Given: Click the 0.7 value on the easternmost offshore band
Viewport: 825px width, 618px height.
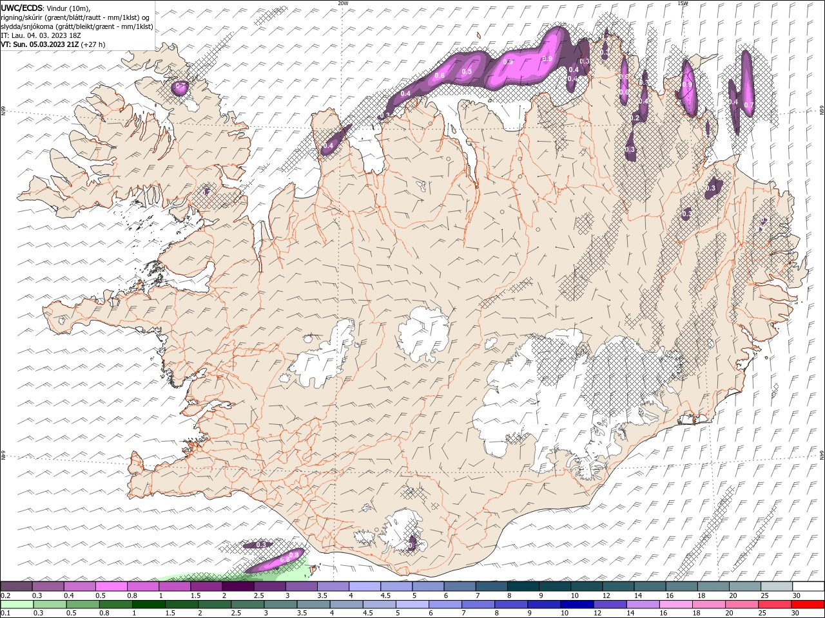Looking at the screenshot, I should pos(748,105).
